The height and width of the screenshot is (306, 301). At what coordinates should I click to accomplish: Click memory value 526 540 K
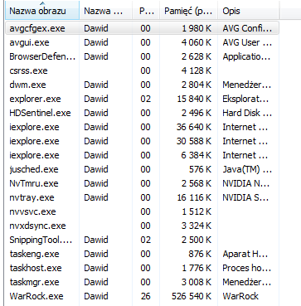192,296
